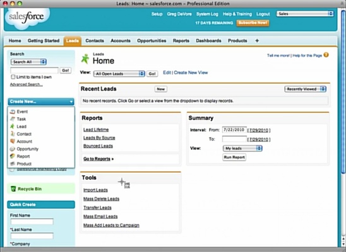Screen dimensions: 346x252
Task: Click the Report icon in Create New menu
Action: [x=13, y=156]
